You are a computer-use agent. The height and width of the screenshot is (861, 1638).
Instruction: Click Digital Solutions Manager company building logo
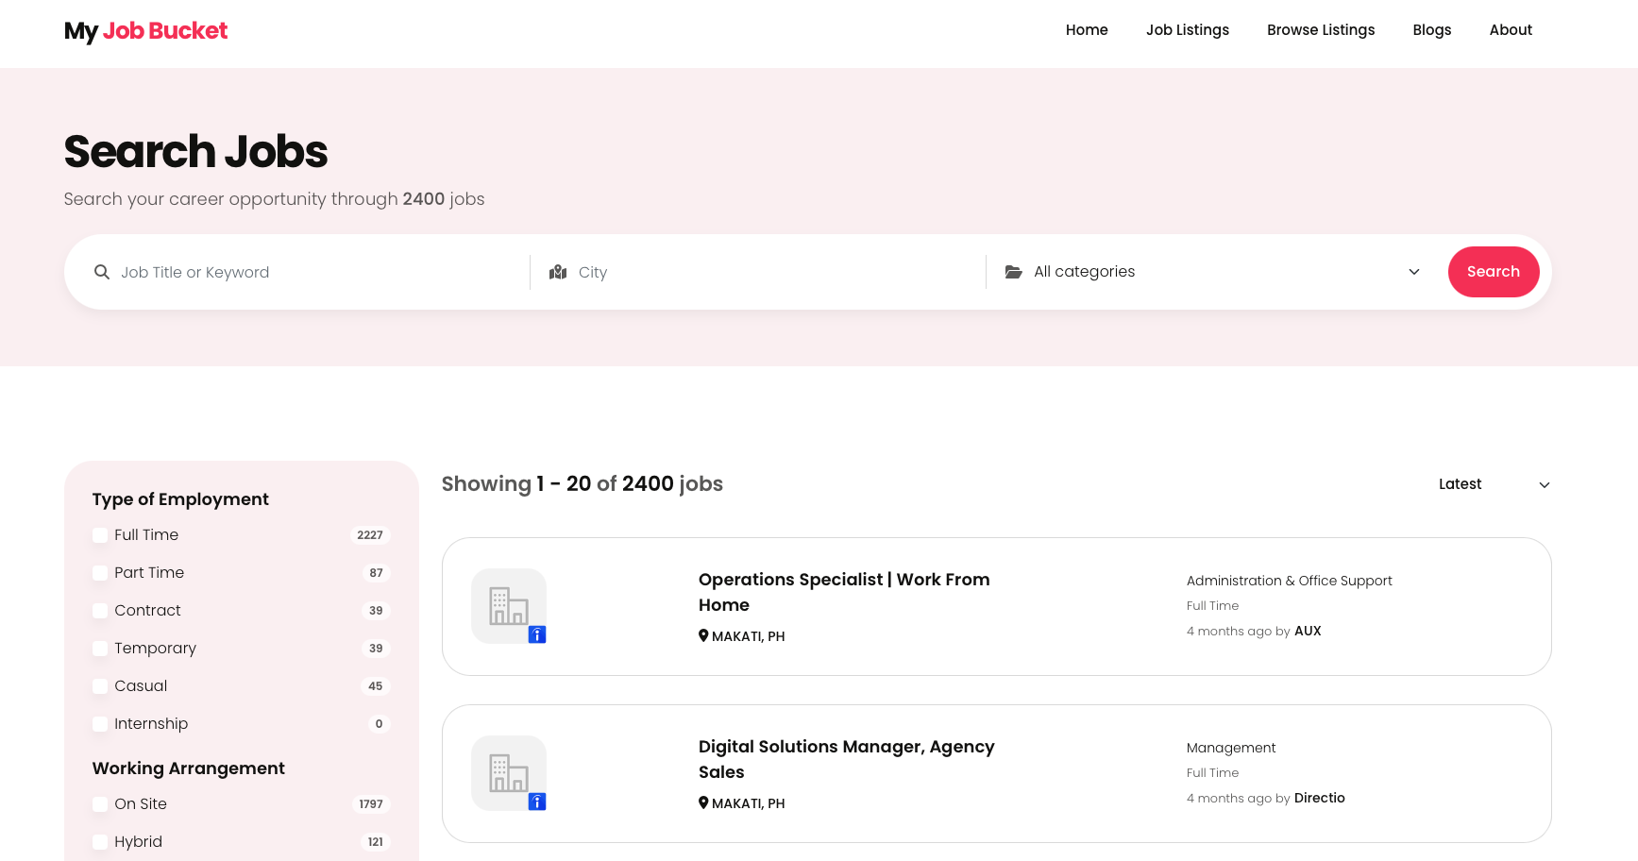point(509,773)
